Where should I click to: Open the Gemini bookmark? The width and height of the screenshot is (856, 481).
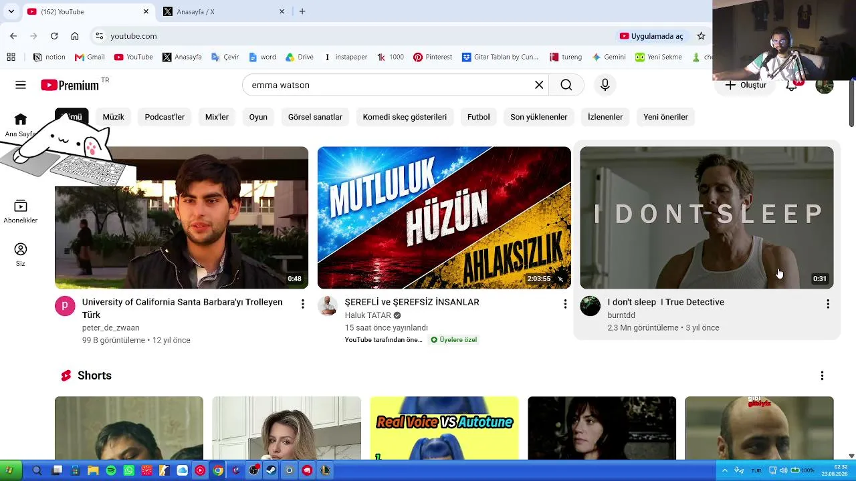[x=609, y=57]
